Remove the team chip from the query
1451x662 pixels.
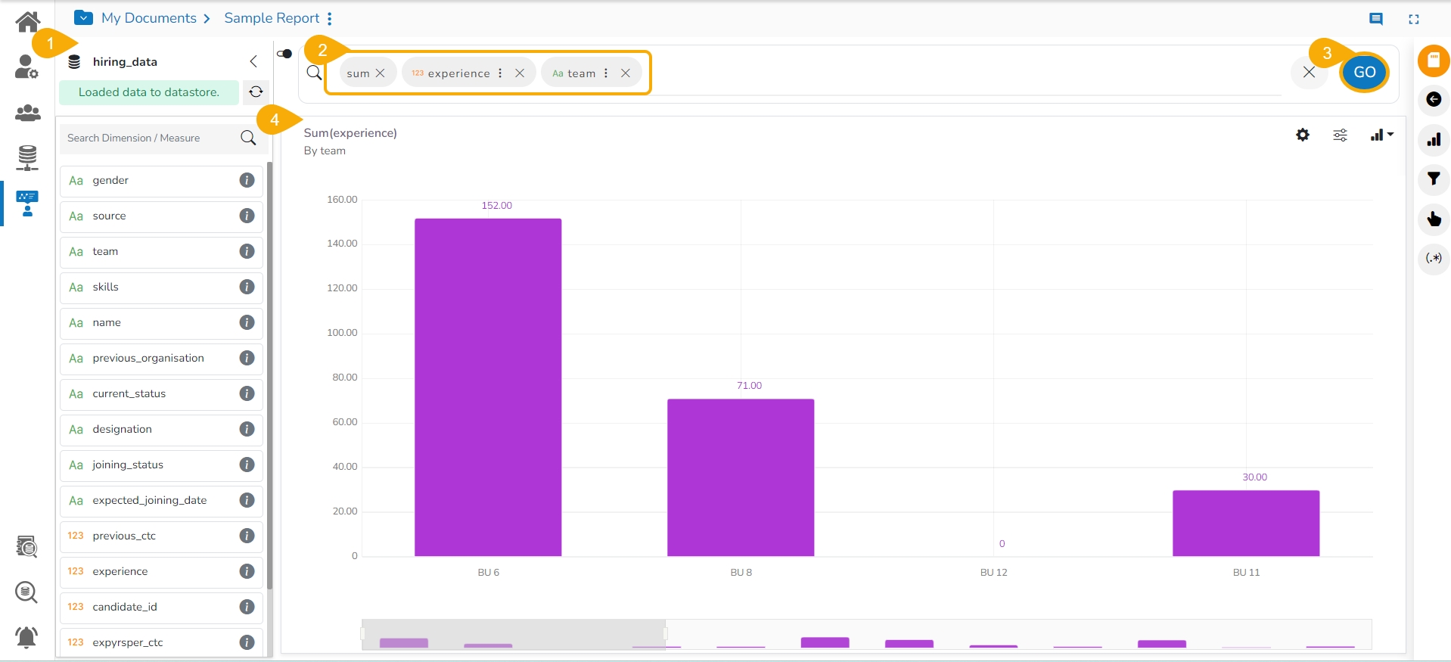626,73
